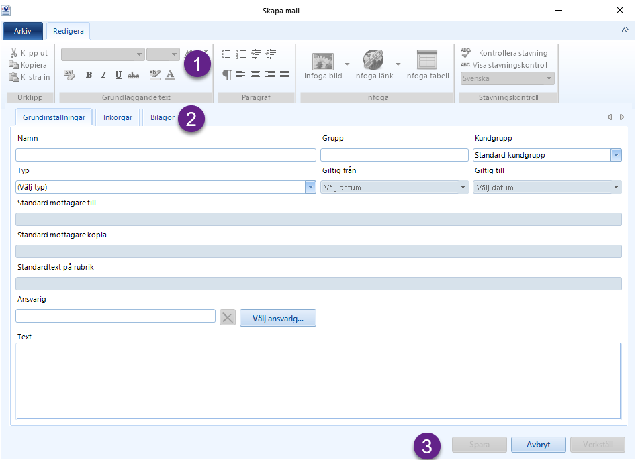Switch to the Inkorgar tab

[118, 117]
